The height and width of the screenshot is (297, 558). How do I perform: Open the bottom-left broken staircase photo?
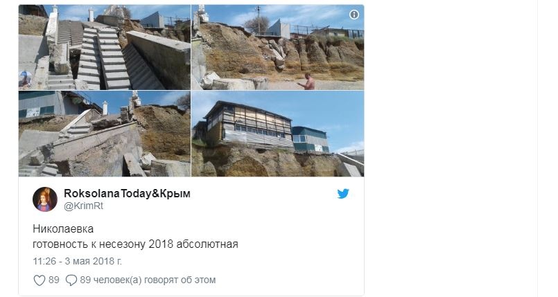tap(105, 134)
